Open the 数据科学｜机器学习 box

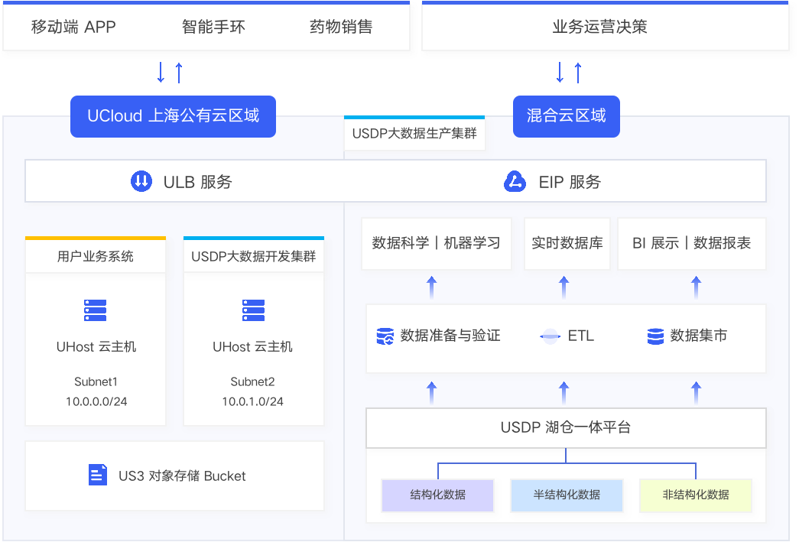[x=436, y=244]
